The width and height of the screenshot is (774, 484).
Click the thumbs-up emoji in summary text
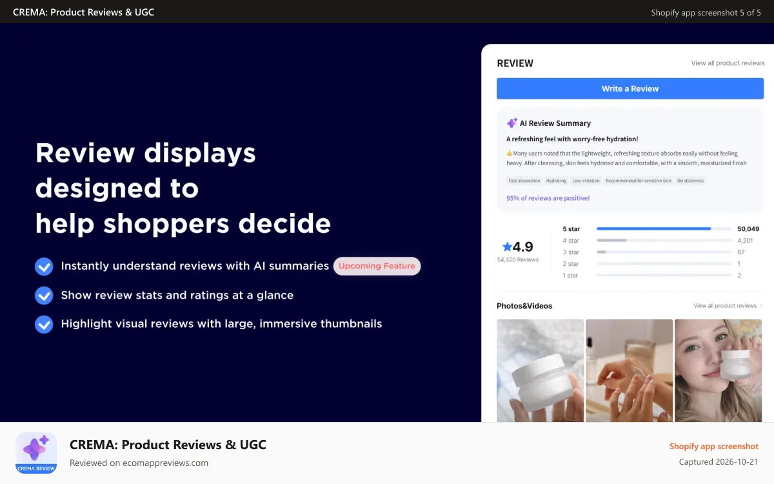[509, 154]
